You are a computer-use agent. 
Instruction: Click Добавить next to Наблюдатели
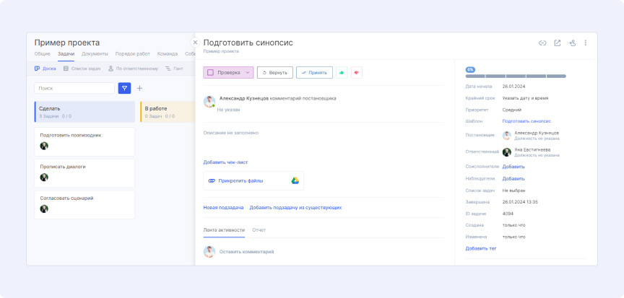click(x=513, y=179)
